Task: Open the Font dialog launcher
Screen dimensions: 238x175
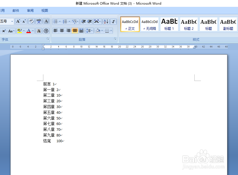Action: 48,39
